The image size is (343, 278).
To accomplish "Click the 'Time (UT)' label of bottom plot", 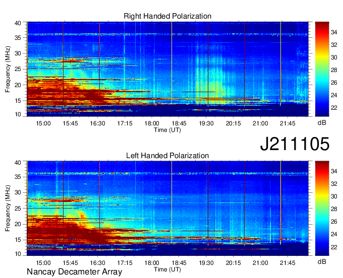I will click(x=167, y=269).
